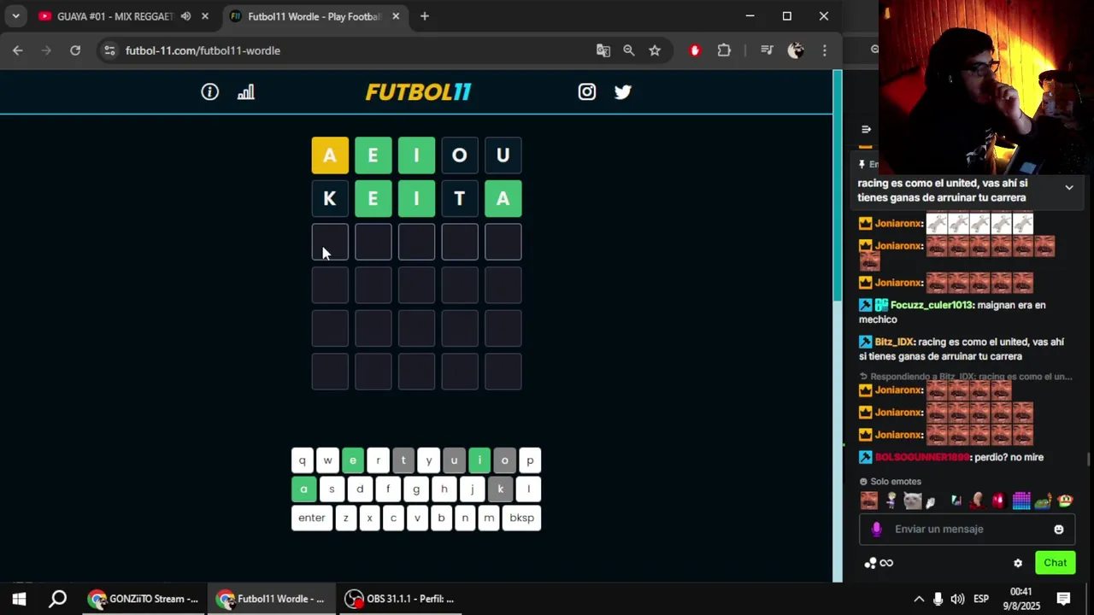Open the zoom magnifier in address bar
This screenshot has width=1094, height=615.
629,50
